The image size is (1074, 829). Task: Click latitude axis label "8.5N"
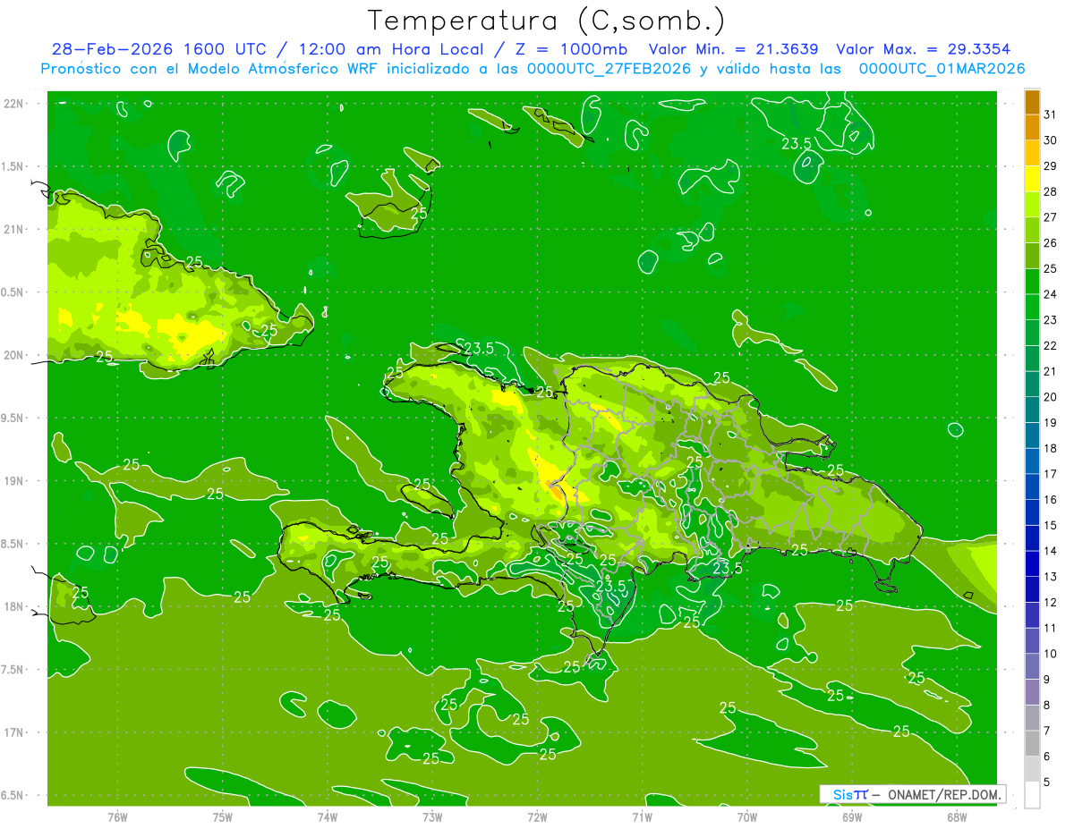(13, 544)
